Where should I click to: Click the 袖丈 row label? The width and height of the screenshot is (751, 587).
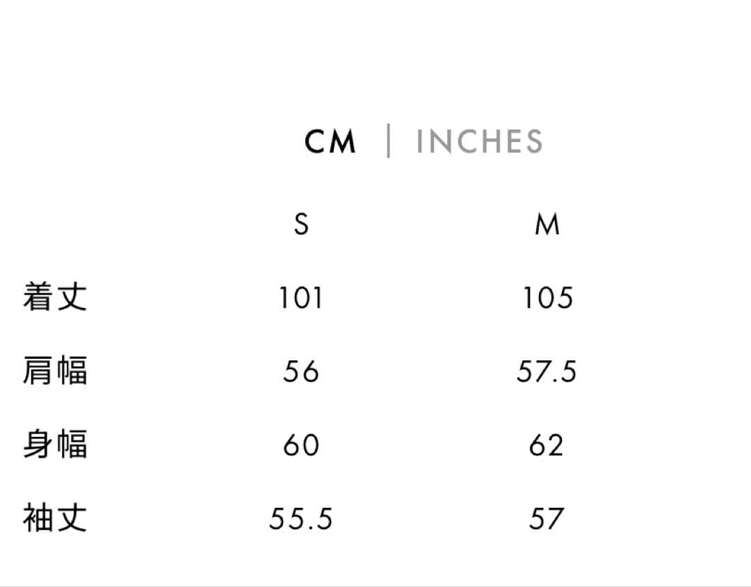click(x=55, y=518)
